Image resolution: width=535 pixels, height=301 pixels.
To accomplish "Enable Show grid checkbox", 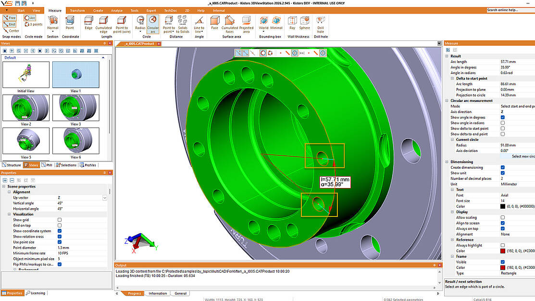I will [60, 220].
